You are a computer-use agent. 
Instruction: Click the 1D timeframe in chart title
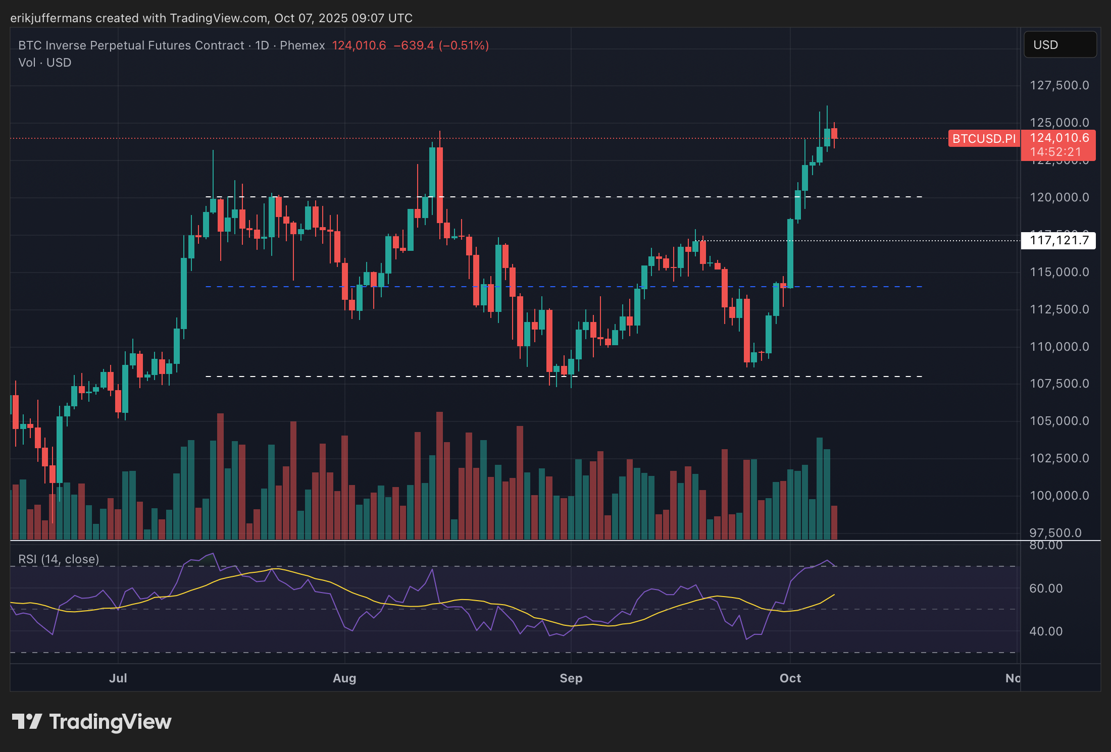(262, 45)
